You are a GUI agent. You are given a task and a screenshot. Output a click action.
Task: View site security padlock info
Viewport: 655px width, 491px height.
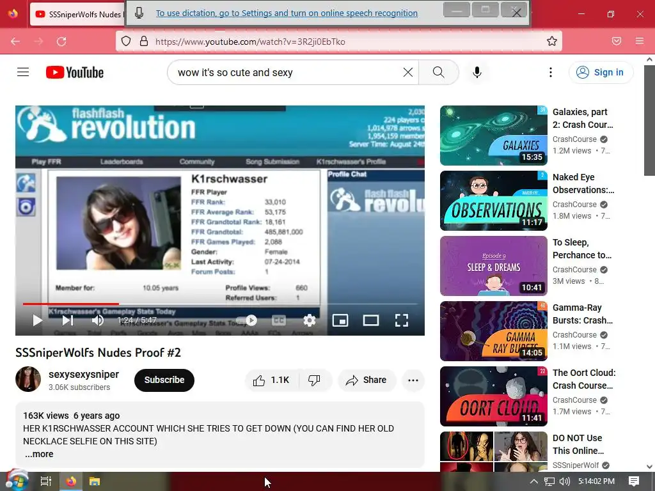[x=144, y=41]
